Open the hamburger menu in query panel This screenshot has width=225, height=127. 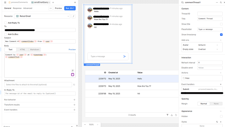click(5, 2)
